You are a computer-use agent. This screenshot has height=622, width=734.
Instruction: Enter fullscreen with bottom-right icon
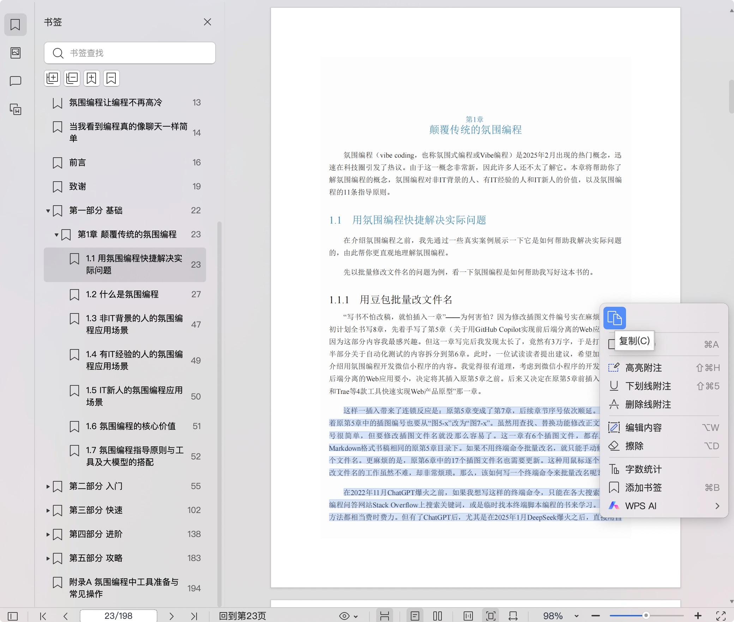(721, 616)
